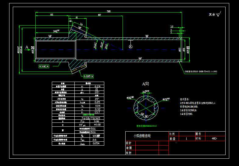This screenshot has width=239, height=166.
Task: Select the 187 length dimension
Action: [x=99, y=15]
